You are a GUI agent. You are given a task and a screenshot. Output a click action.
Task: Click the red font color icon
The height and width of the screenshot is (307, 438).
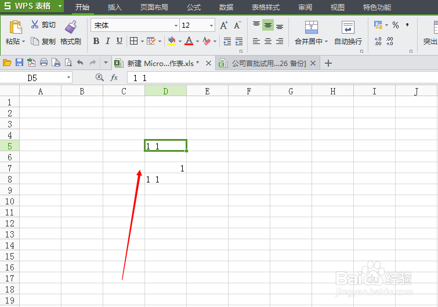[189, 41]
